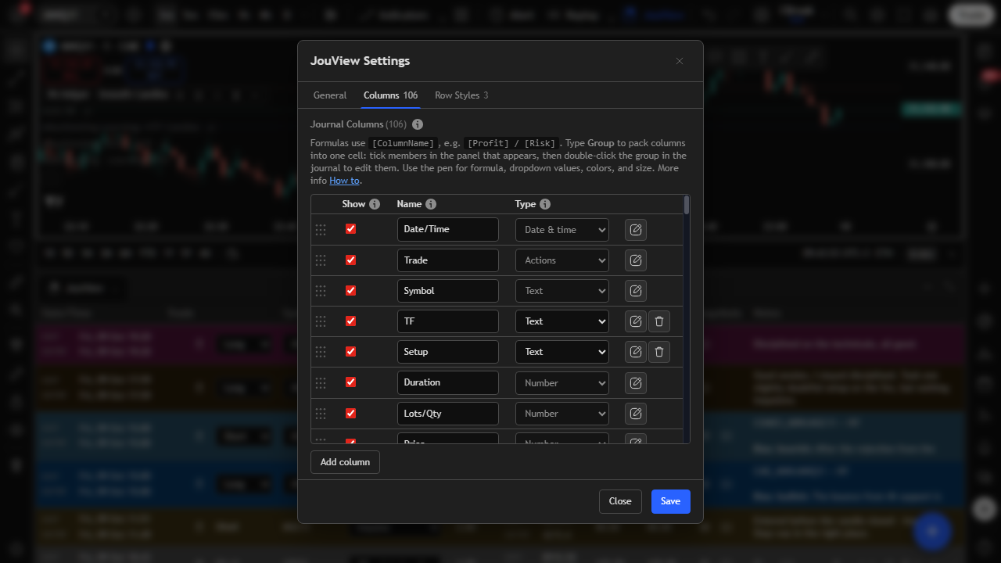Click drag handle beside Symbol row

click(x=321, y=291)
